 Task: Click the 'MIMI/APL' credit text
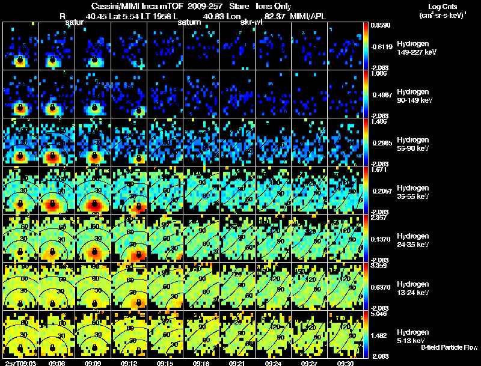pyautogui.click(x=308, y=16)
